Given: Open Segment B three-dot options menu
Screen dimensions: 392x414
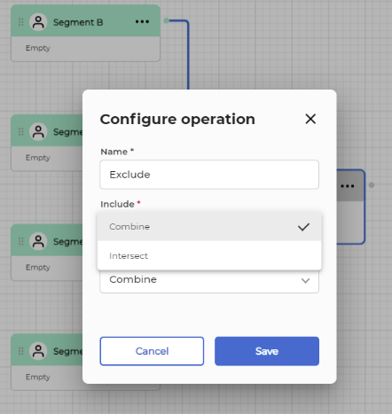Looking at the screenshot, I should 142,21.
